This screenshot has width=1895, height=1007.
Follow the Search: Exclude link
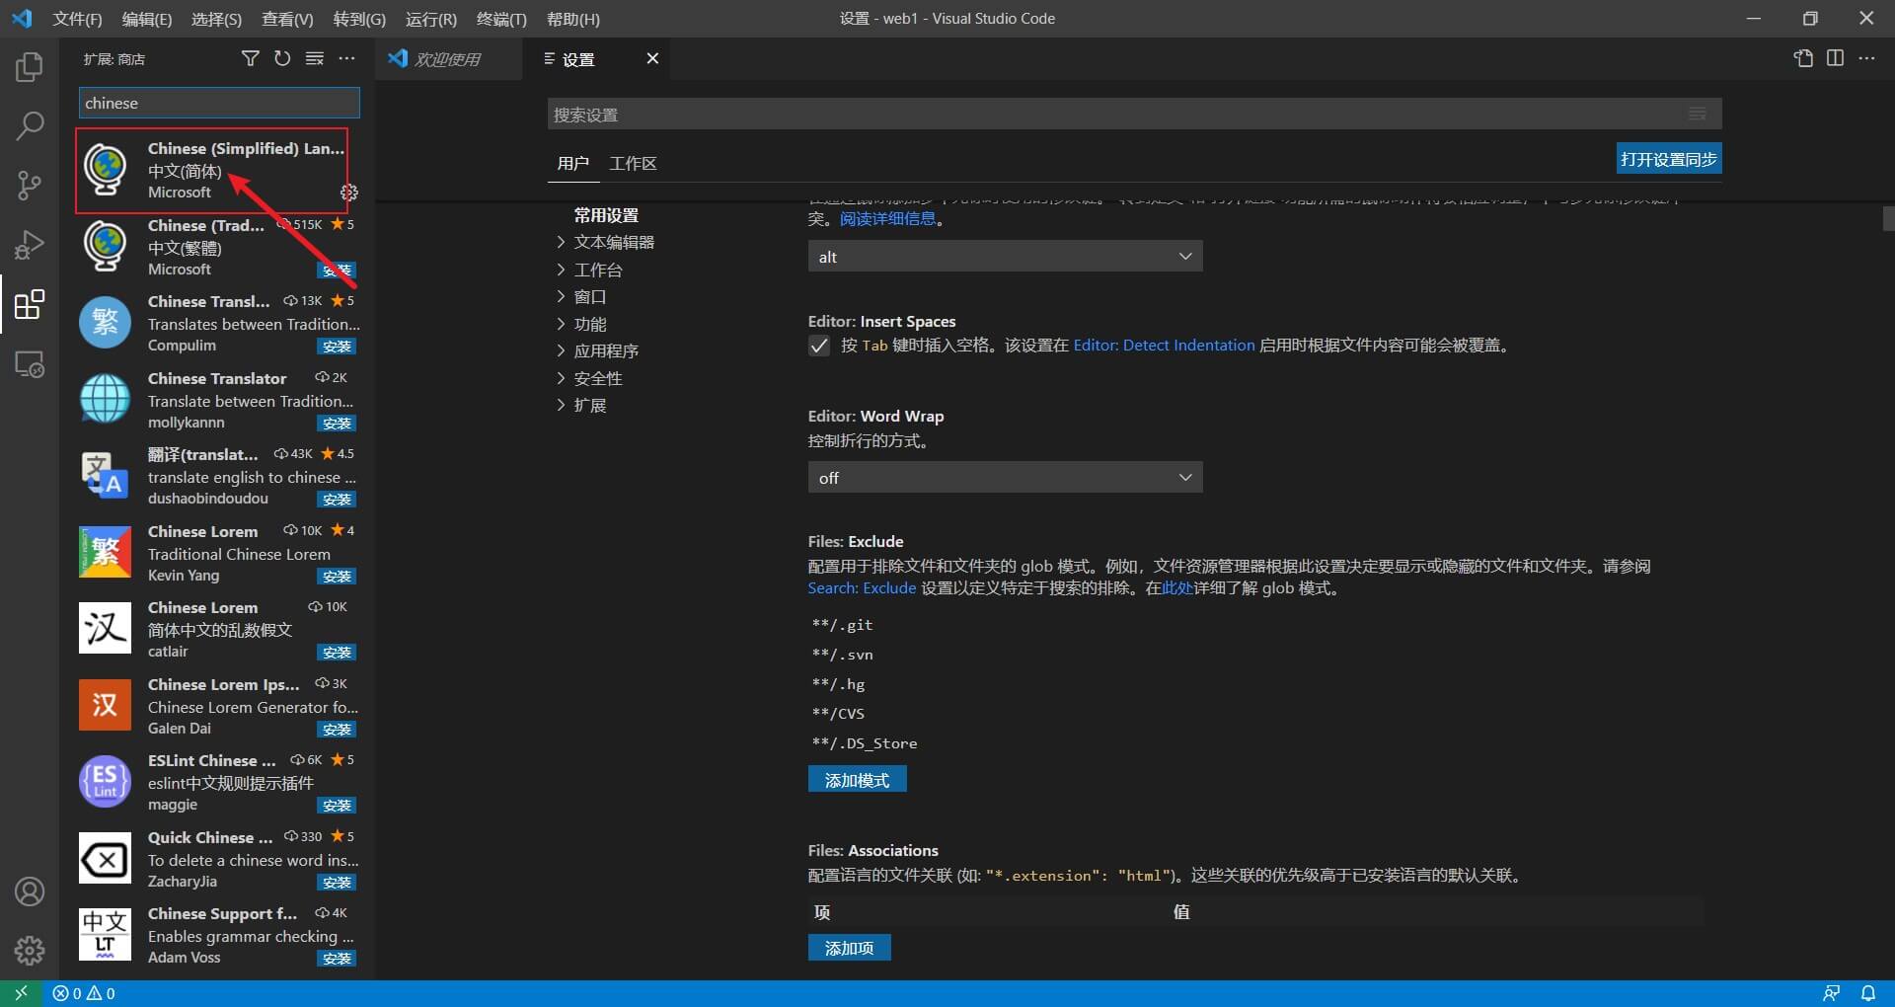click(x=862, y=588)
